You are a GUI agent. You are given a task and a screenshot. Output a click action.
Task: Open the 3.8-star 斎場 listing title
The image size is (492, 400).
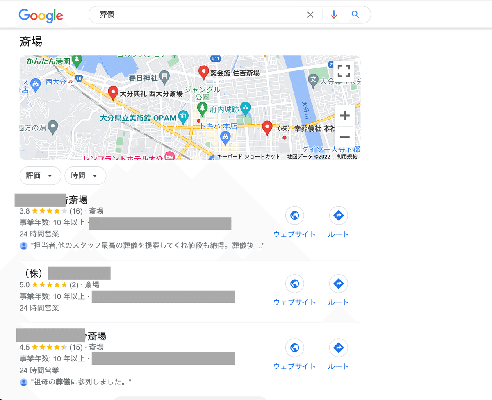(x=51, y=200)
